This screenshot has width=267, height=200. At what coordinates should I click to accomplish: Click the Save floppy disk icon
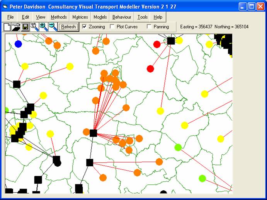point(26,27)
